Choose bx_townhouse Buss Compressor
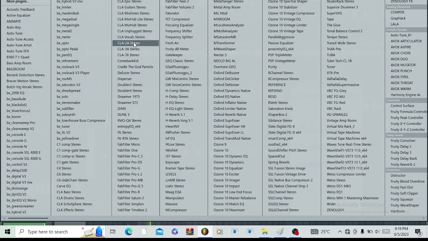Image resolution: width=428 pixels, height=241 pixels. click(81, 120)
